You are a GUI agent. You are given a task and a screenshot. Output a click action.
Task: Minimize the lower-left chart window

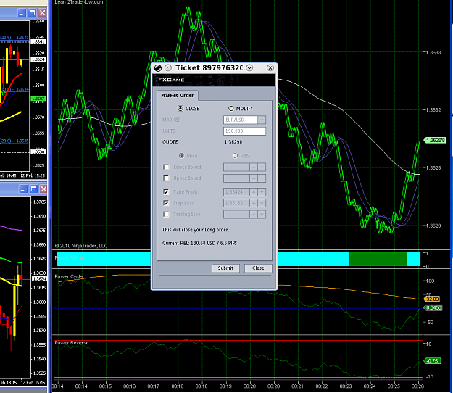tap(23, 189)
